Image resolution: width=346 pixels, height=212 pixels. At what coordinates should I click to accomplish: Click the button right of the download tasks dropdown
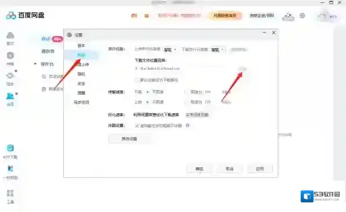coord(239,50)
